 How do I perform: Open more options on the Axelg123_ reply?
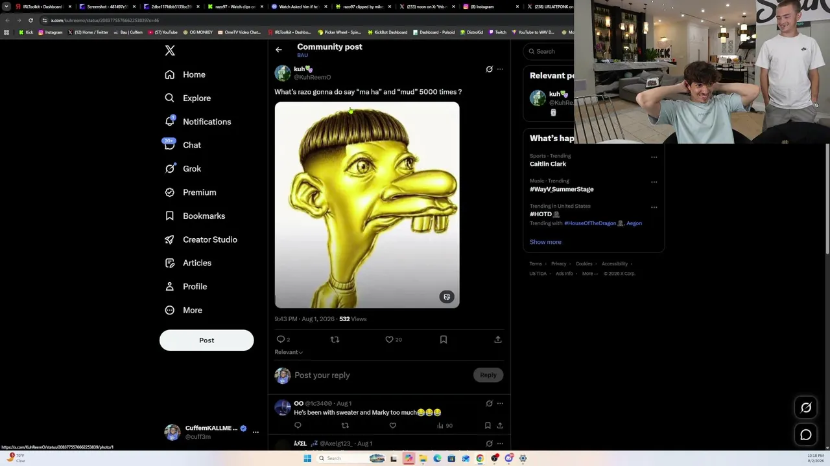click(x=500, y=444)
